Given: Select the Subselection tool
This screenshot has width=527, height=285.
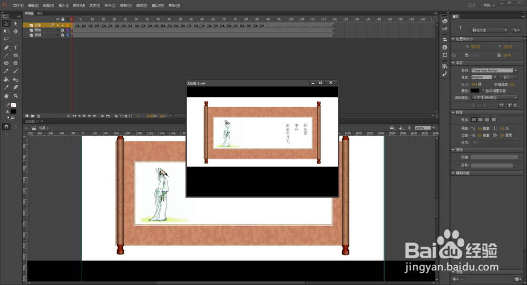Looking at the screenshot, I should point(15,24).
